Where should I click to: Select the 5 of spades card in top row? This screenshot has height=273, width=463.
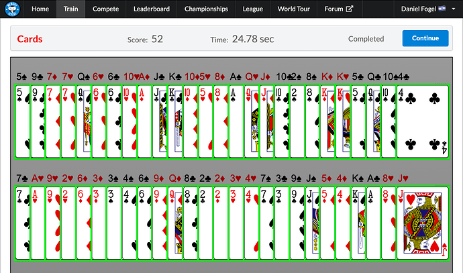tap(23, 121)
